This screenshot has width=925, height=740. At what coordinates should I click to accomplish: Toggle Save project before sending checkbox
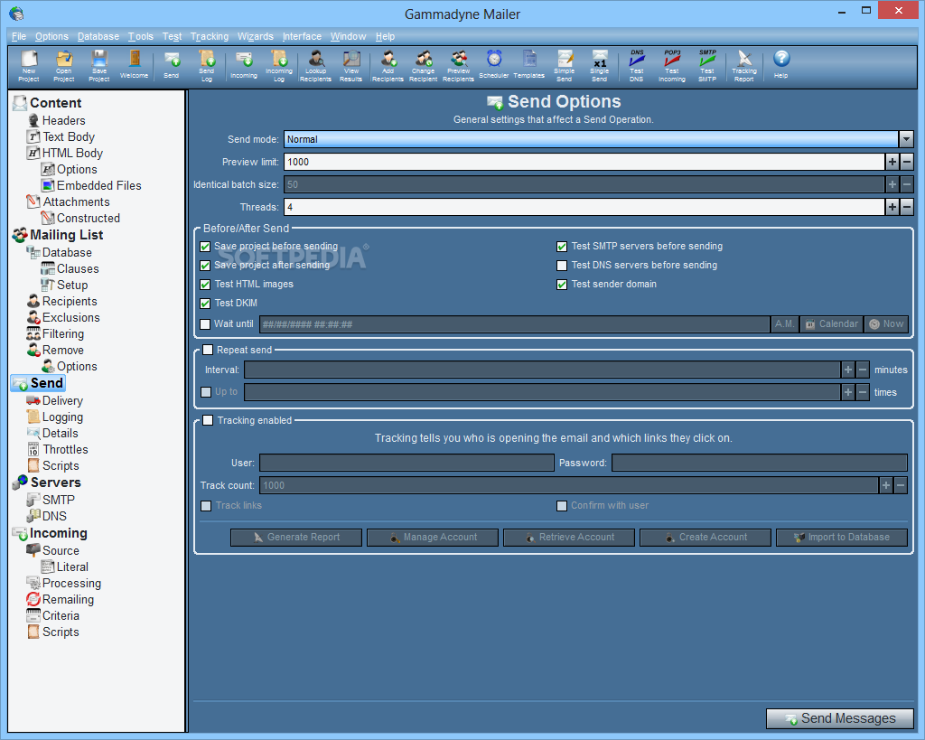[x=205, y=247]
